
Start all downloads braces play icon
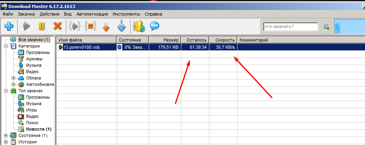pyautogui.click(x=75, y=26)
